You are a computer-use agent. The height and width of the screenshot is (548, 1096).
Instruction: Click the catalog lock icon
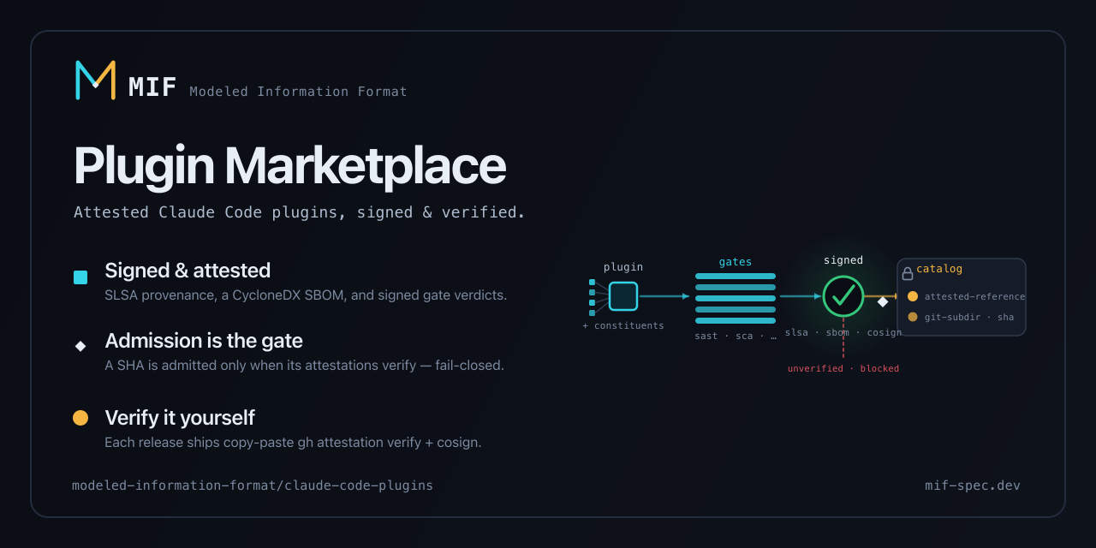(908, 274)
